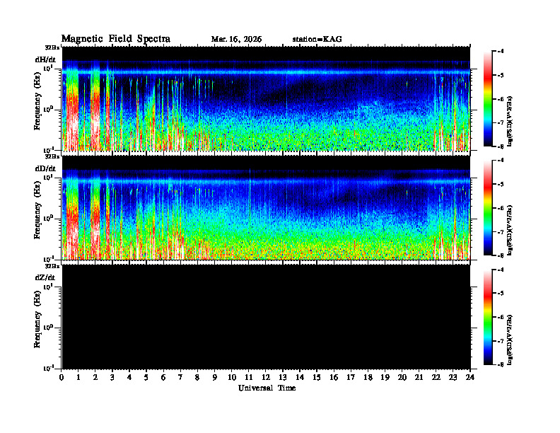This screenshot has height=433, width=560.
Task: Click the date "Mar. 16, 2026"
Action: click(x=236, y=40)
